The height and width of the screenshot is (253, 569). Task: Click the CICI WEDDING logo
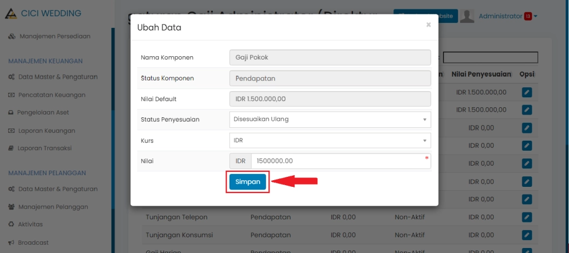click(11, 13)
